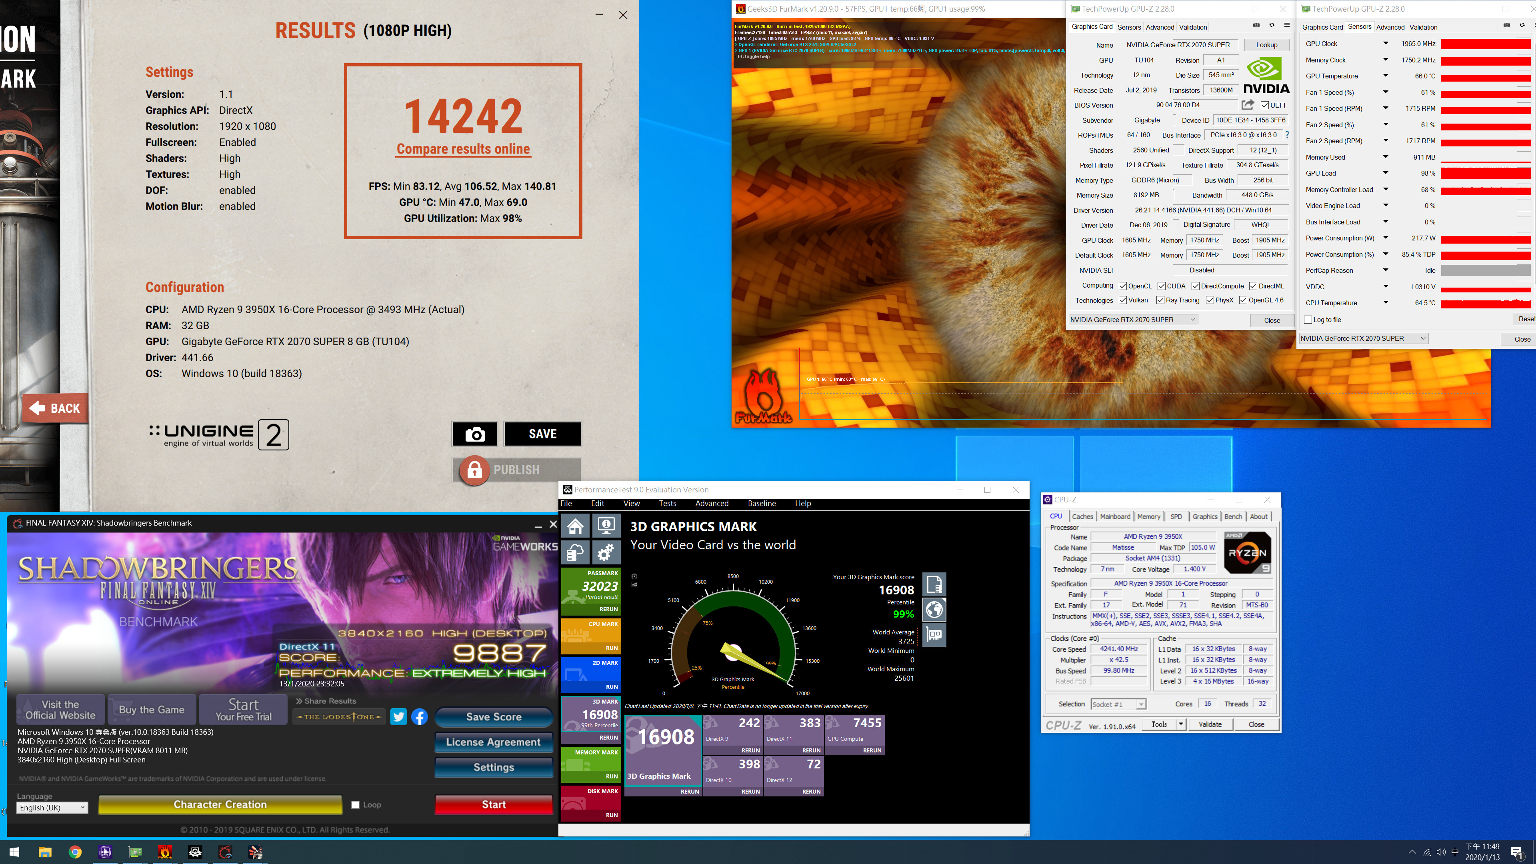The width and height of the screenshot is (1536, 864).
Task: Click the screenshot camera icon in GPU-Z Sensors window
Action: pos(1507,25)
